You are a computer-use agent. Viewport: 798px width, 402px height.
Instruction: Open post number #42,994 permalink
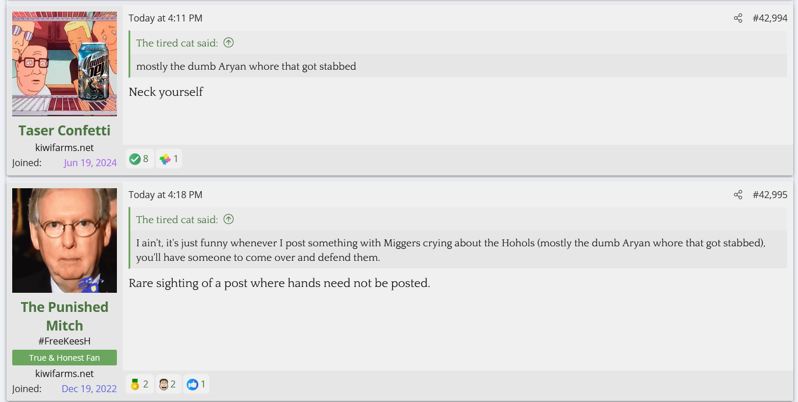pos(769,18)
